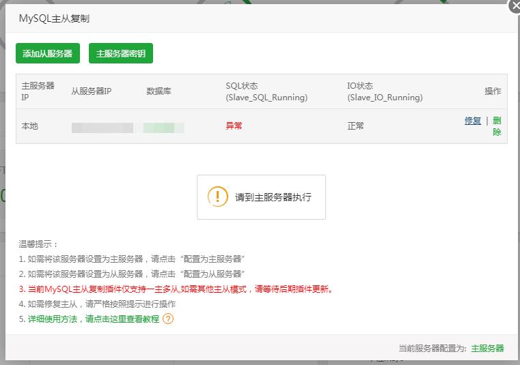Click the 修复 link in the 本地 row

click(x=473, y=121)
